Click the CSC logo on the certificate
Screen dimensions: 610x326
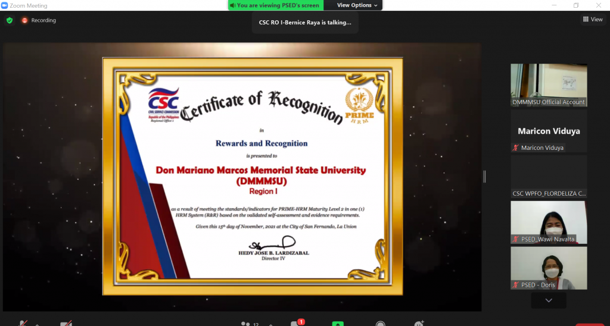[163, 105]
